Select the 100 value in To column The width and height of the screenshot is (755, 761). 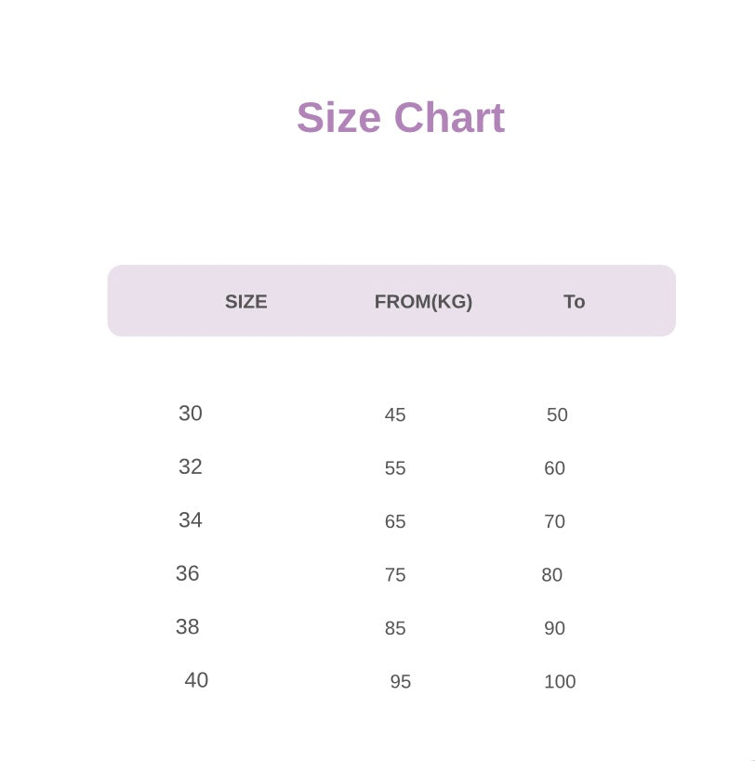click(x=560, y=682)
